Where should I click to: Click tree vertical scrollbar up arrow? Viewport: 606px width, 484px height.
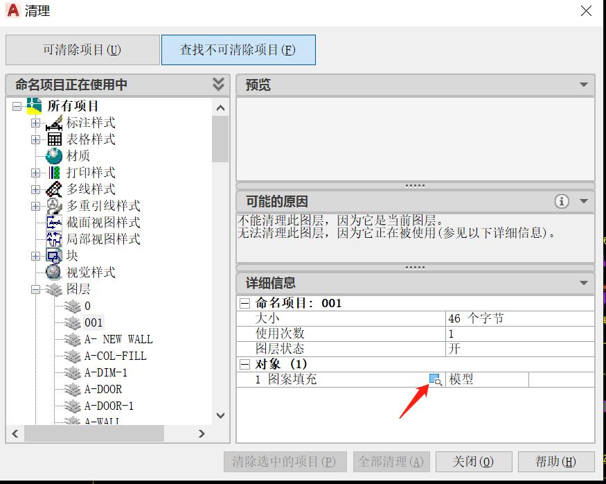[220, 108]
